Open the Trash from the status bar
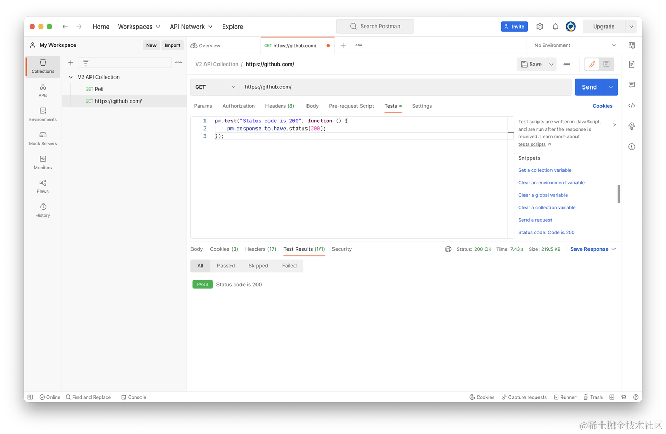This screenshot has height=434, width=666. (593, 397)
